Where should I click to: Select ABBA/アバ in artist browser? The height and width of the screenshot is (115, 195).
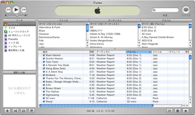pyautogui.click(x=114, y=30)
